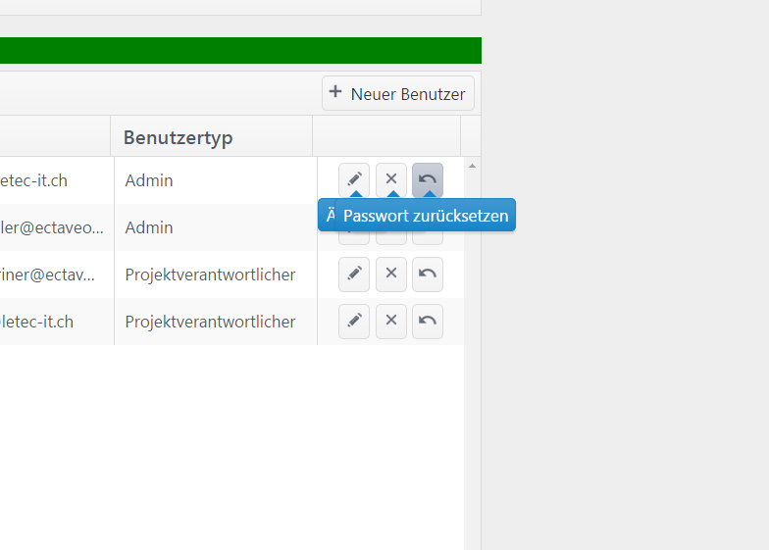
Task: Click the ler@ectaveo... email cell
Action: 52,227
